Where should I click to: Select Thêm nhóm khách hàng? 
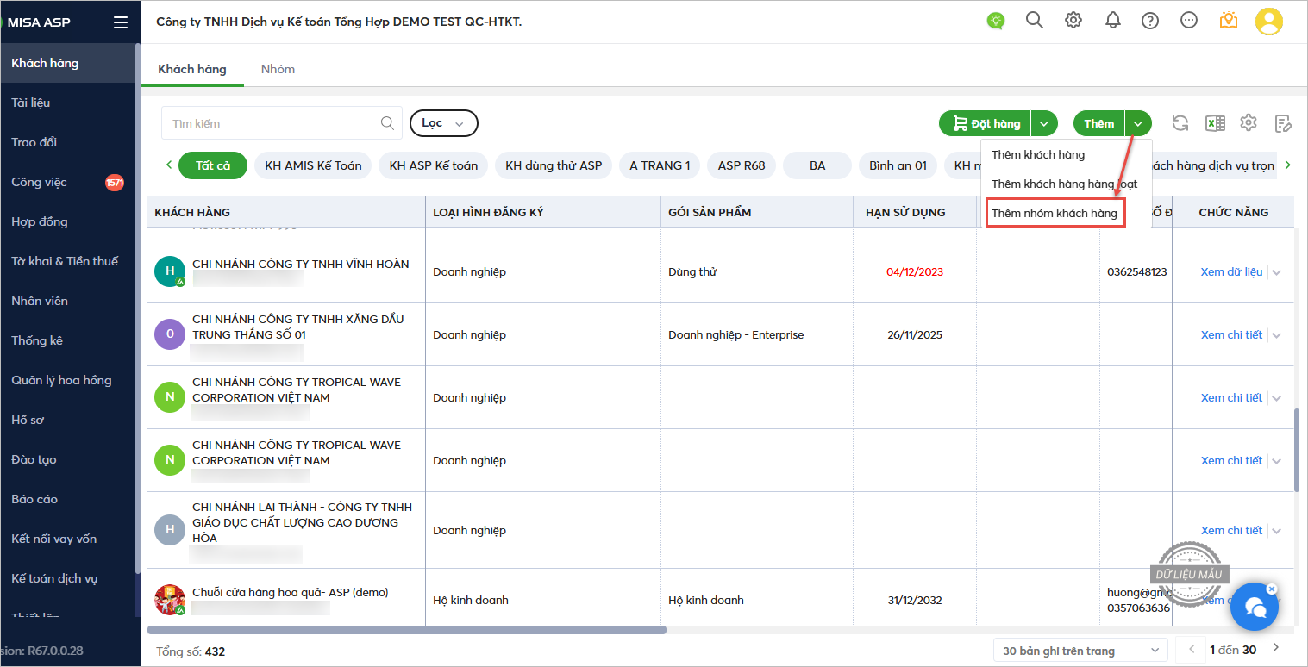[x=1056, y=213]
